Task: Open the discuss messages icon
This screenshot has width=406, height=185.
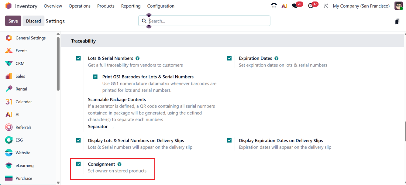Action: [x=295, y=6]
